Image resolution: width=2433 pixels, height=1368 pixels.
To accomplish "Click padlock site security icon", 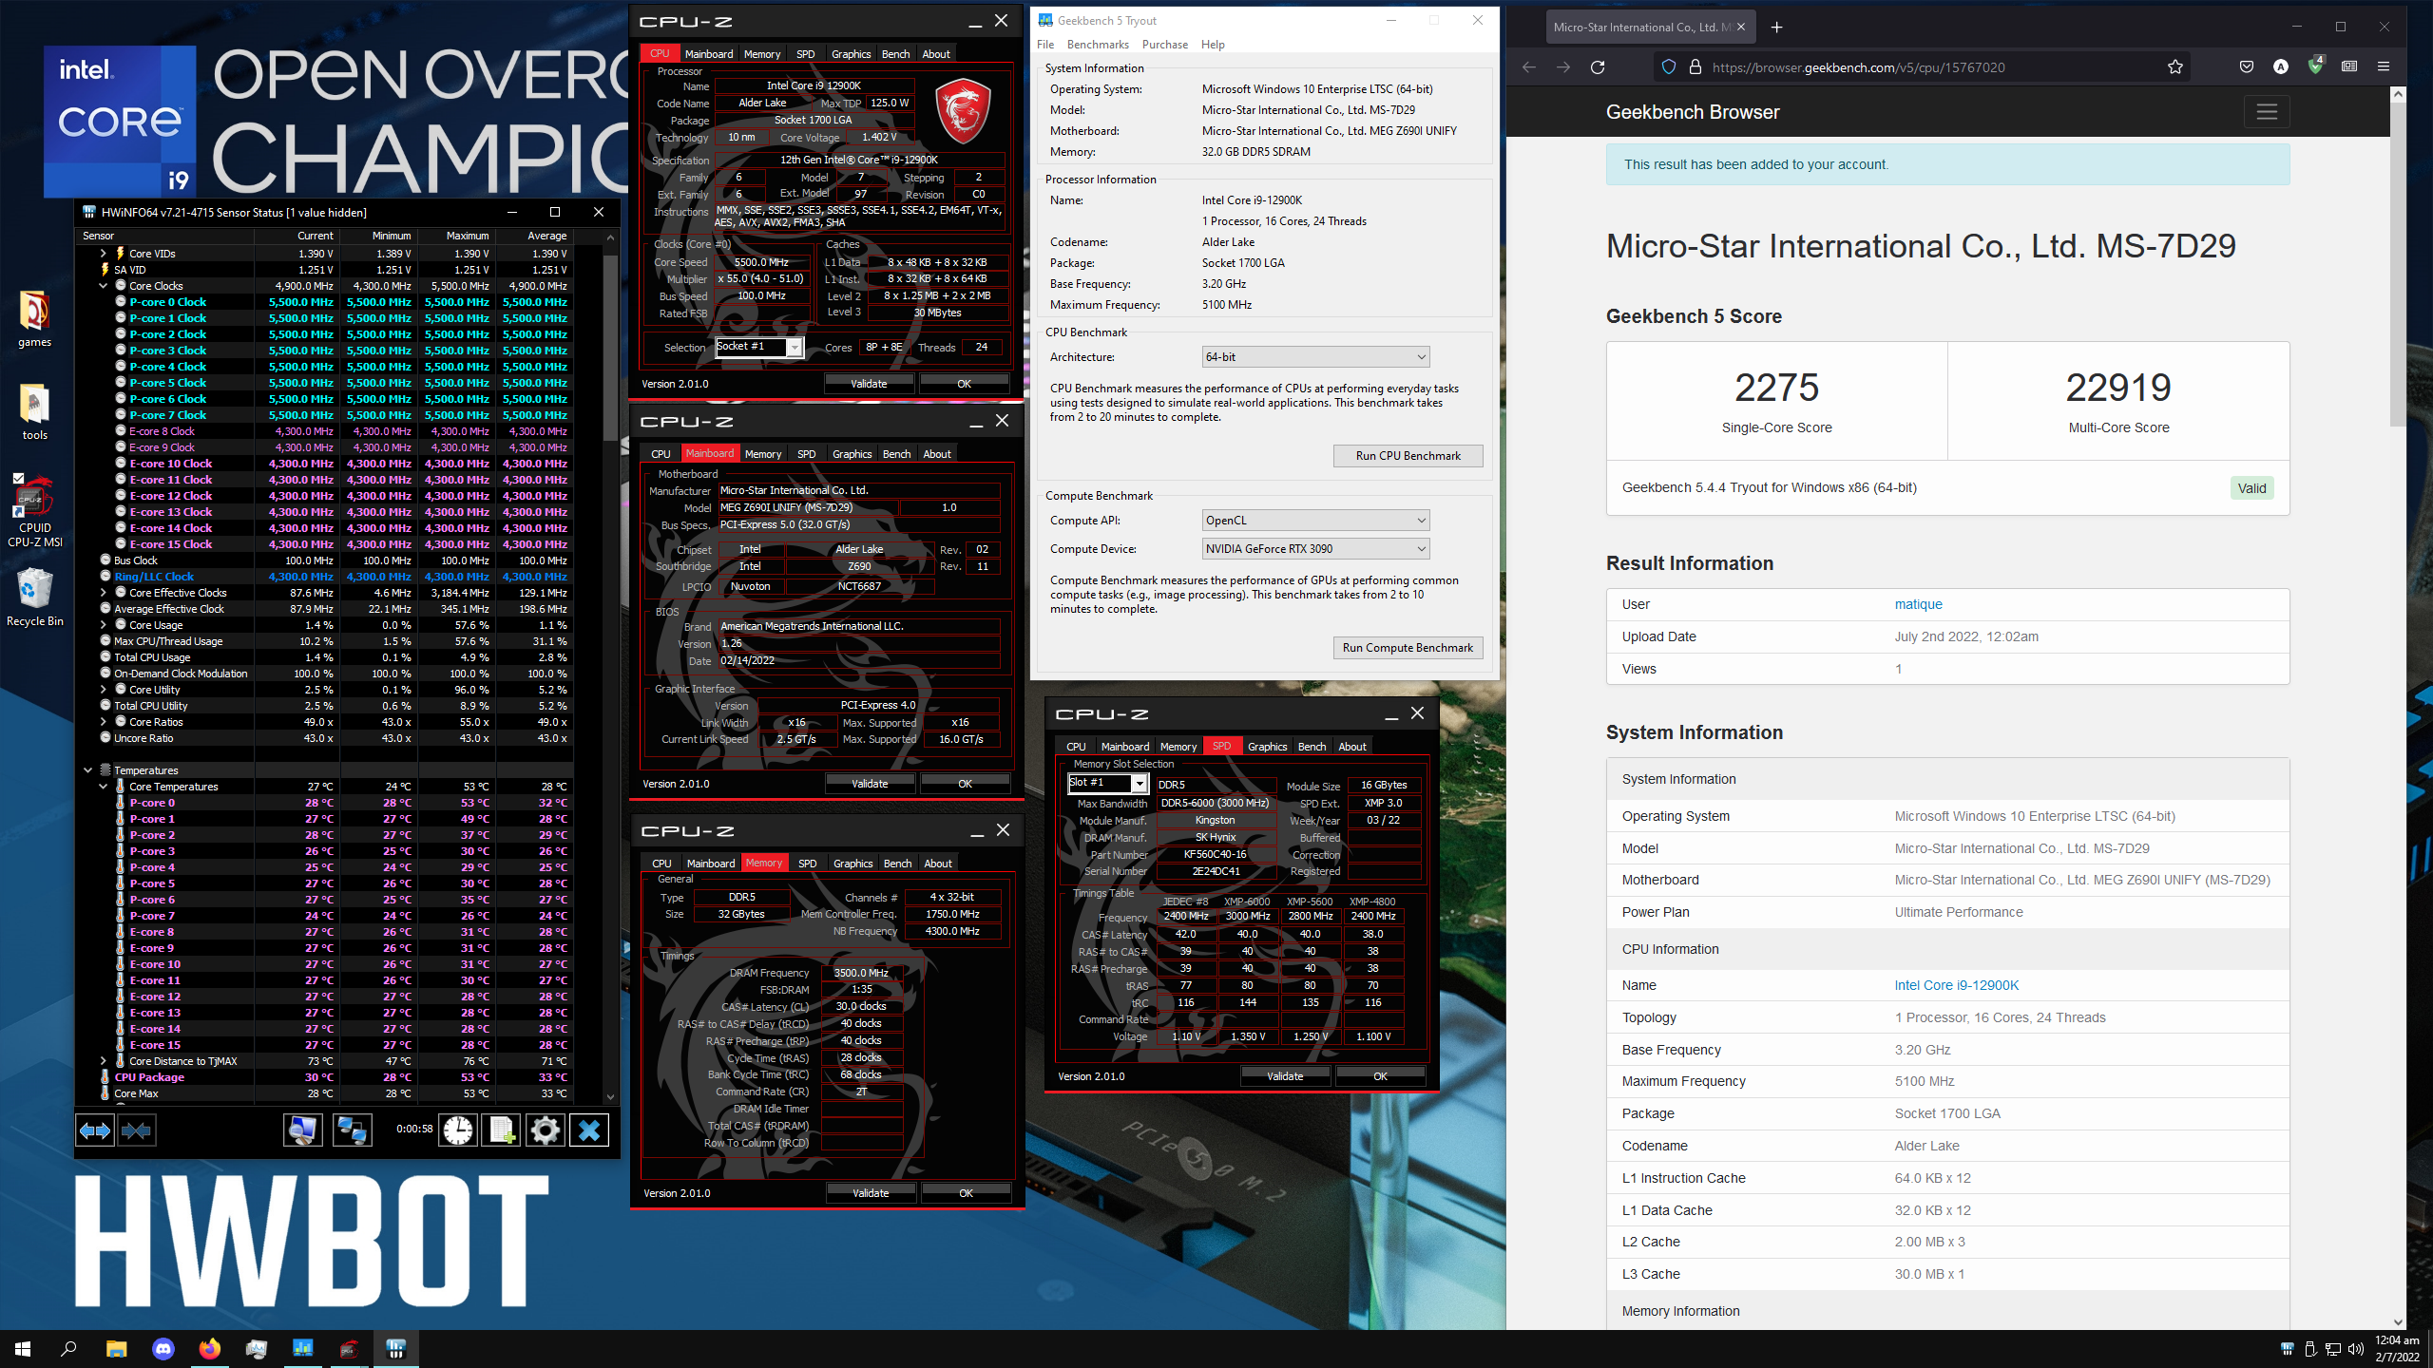I will [x=1695, y=67].
